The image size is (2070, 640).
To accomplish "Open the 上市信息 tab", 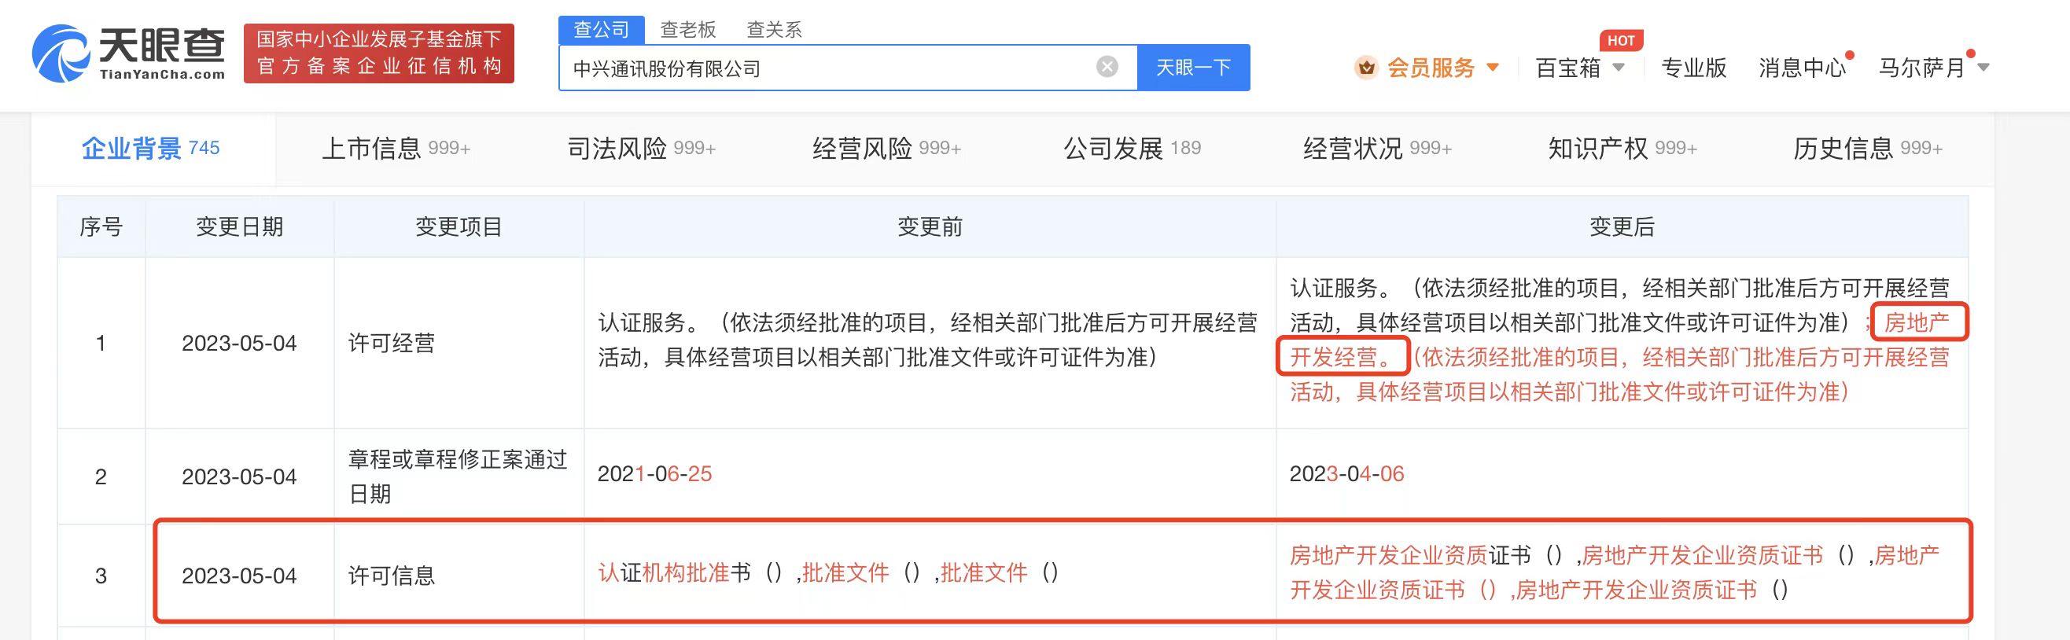I will pos(396,148).
